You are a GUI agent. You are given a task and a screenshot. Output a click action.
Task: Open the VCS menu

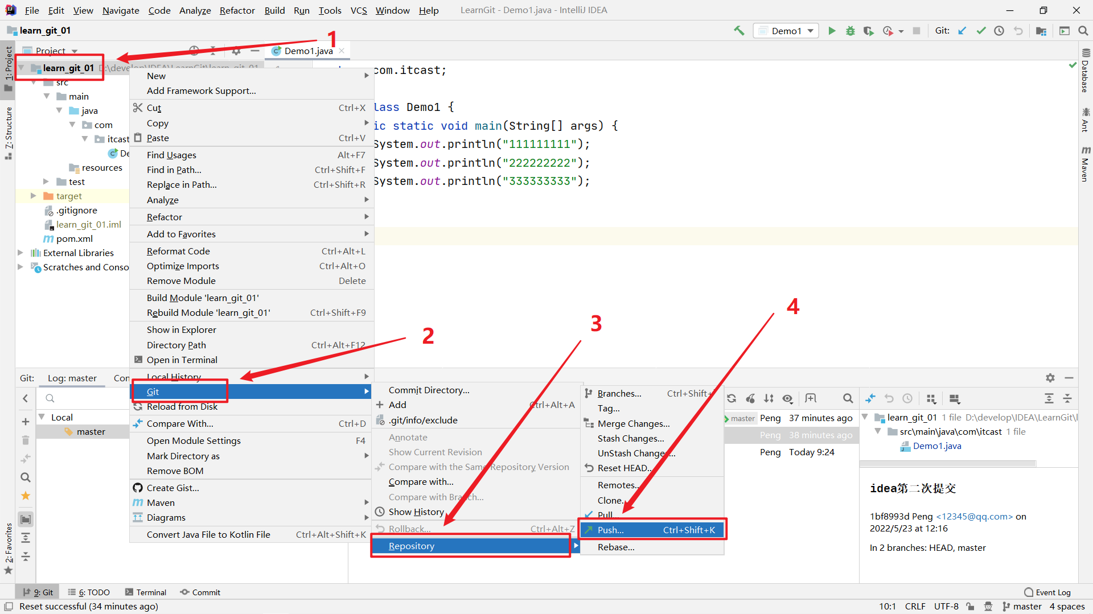[359, 10]
